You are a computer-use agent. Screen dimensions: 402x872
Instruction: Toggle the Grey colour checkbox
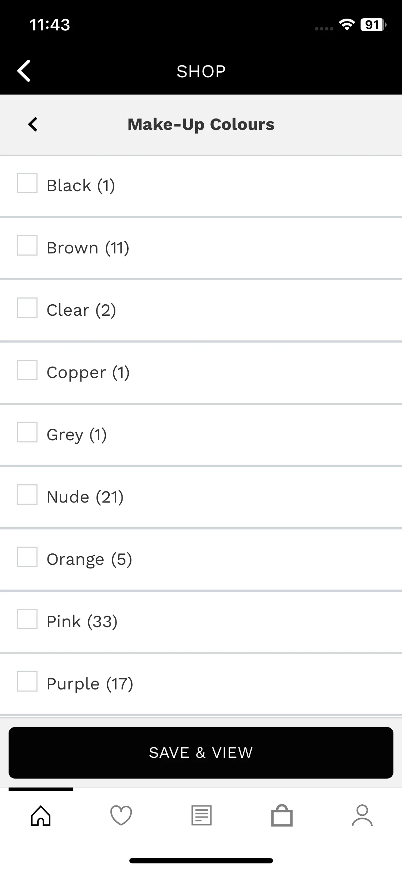(x=28, y=432)
